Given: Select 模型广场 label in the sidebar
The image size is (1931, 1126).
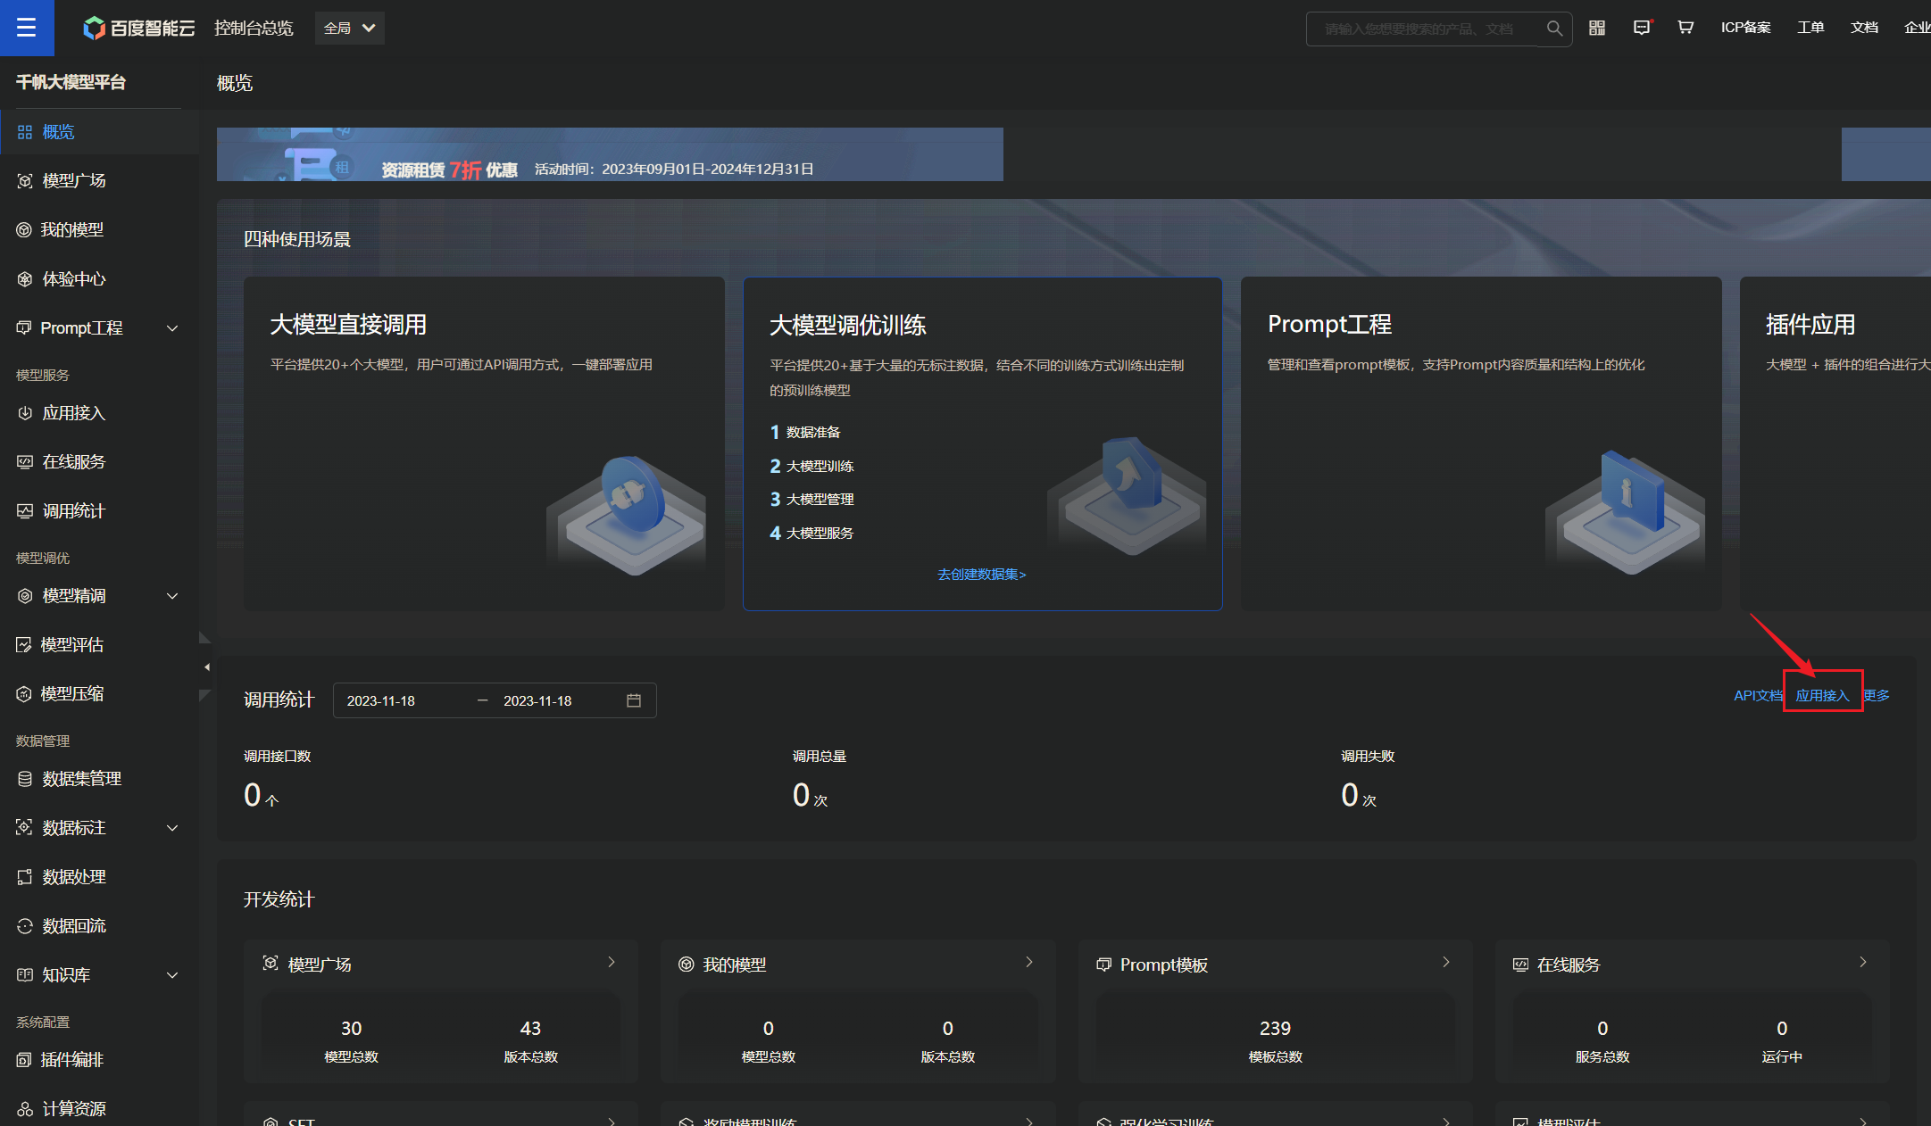Looking at the screenshot, I should pyautogui.click(x=74, y=181).
